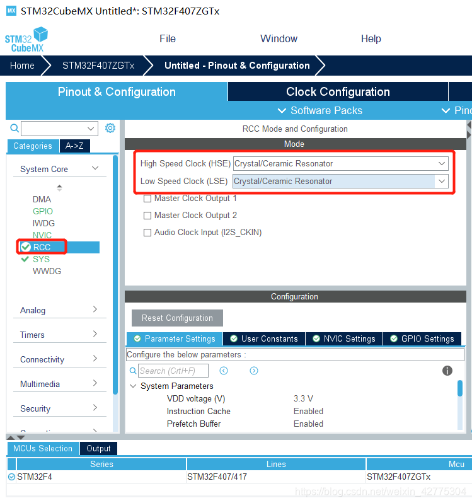
Task: Select WWDG in System Core list
Action: tap(47, 271)
